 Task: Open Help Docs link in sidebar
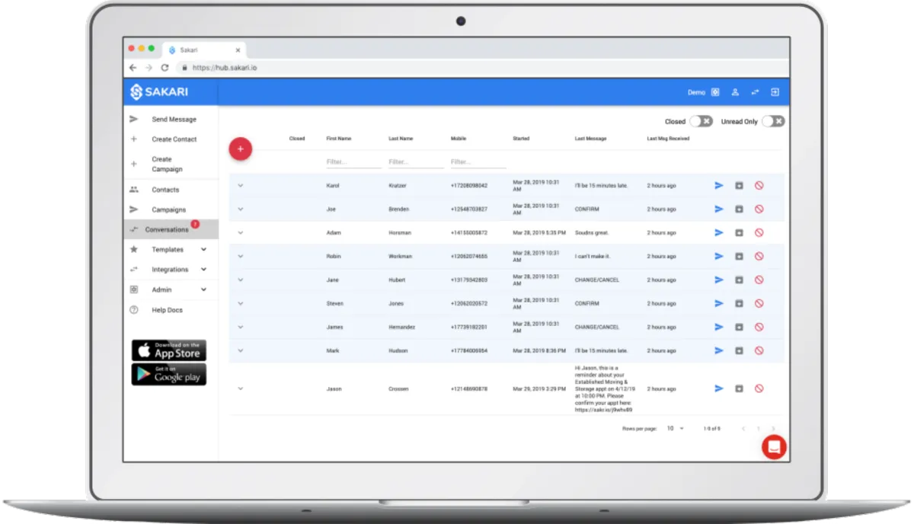167,310
